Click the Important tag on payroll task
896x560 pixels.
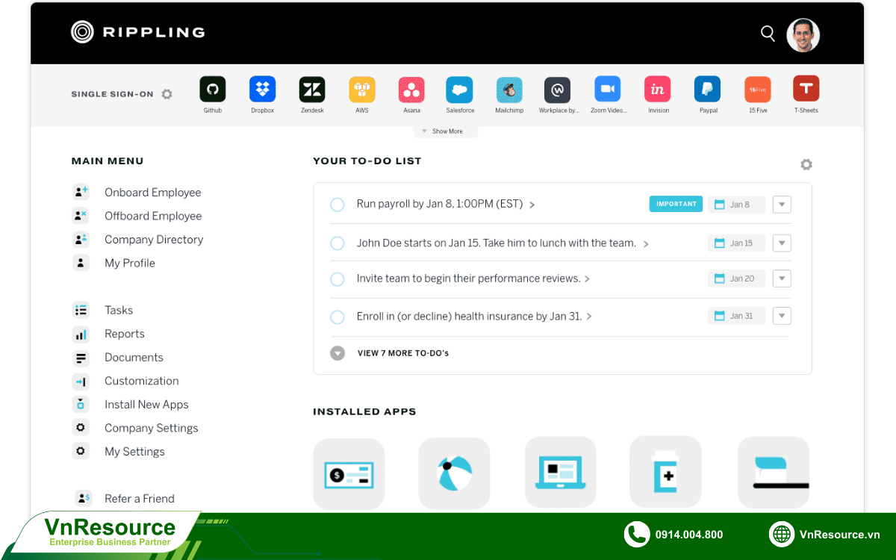[676, 204]
